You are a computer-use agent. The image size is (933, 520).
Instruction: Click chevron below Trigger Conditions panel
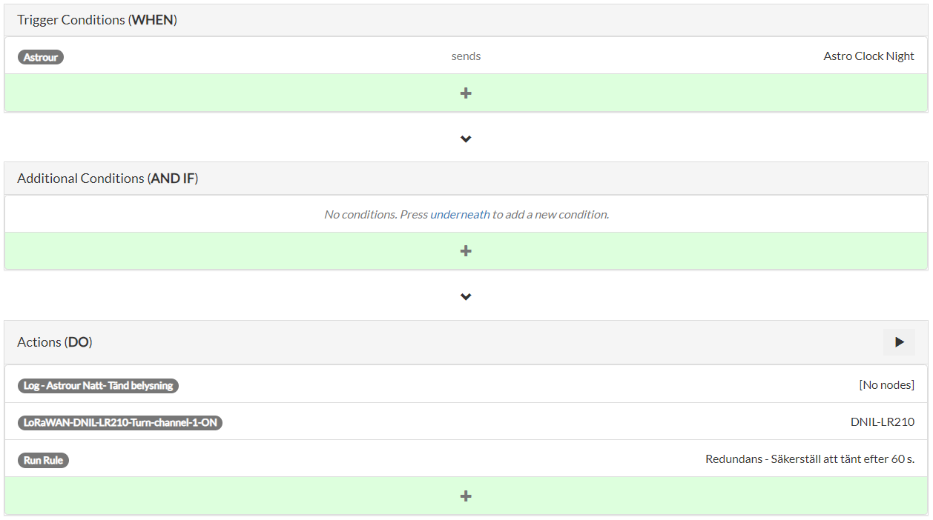click(x=466, y=139)
